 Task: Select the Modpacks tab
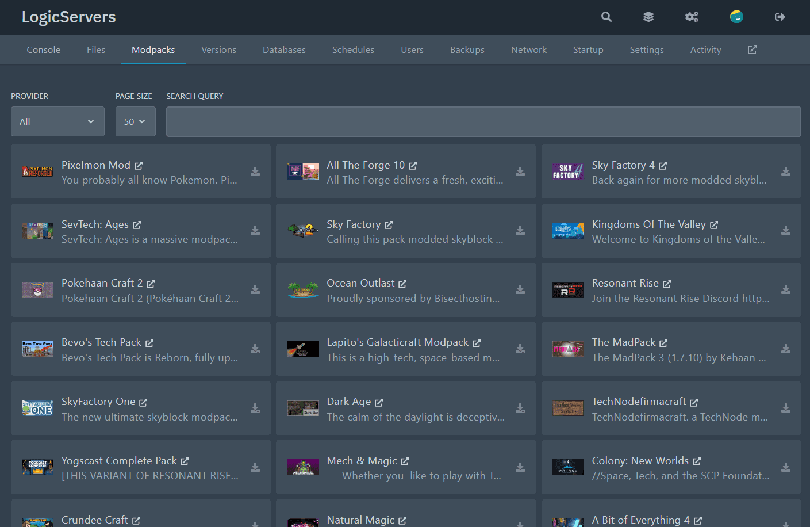pyautogui.click(x=153, y=49)
